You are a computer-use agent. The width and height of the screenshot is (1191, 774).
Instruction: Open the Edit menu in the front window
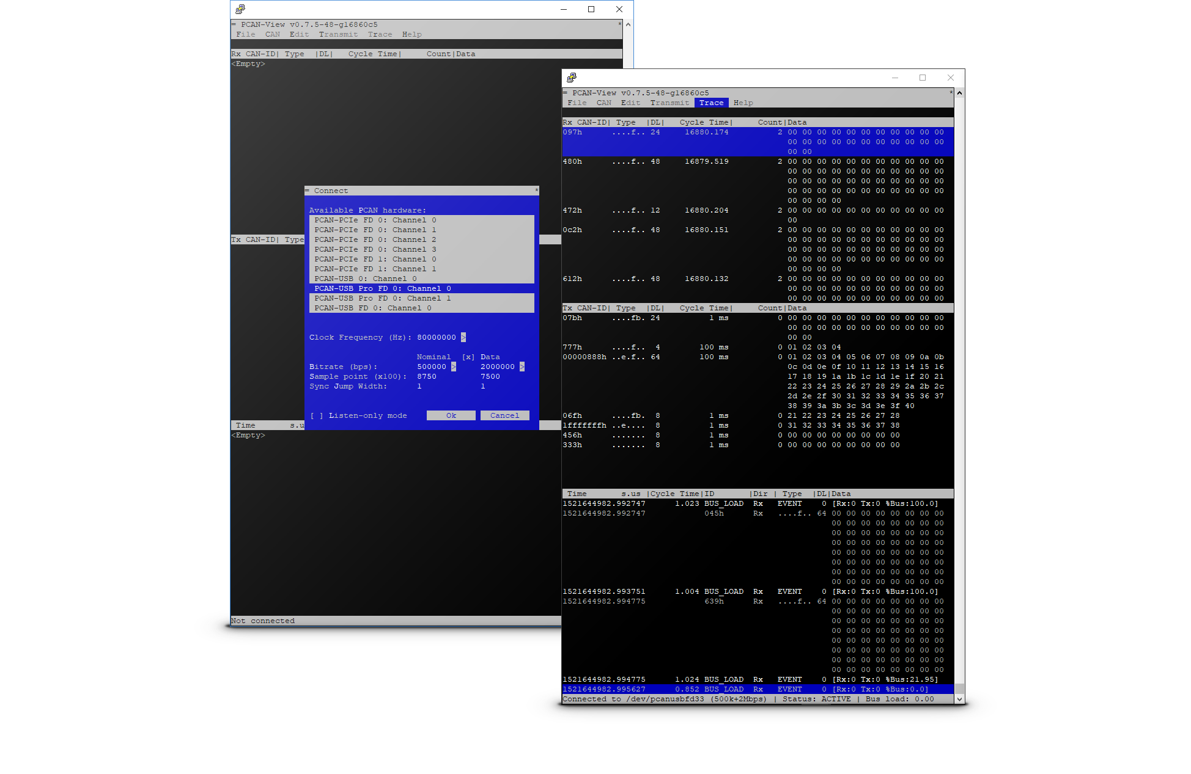pyautogui.click(x=631, y=103)
